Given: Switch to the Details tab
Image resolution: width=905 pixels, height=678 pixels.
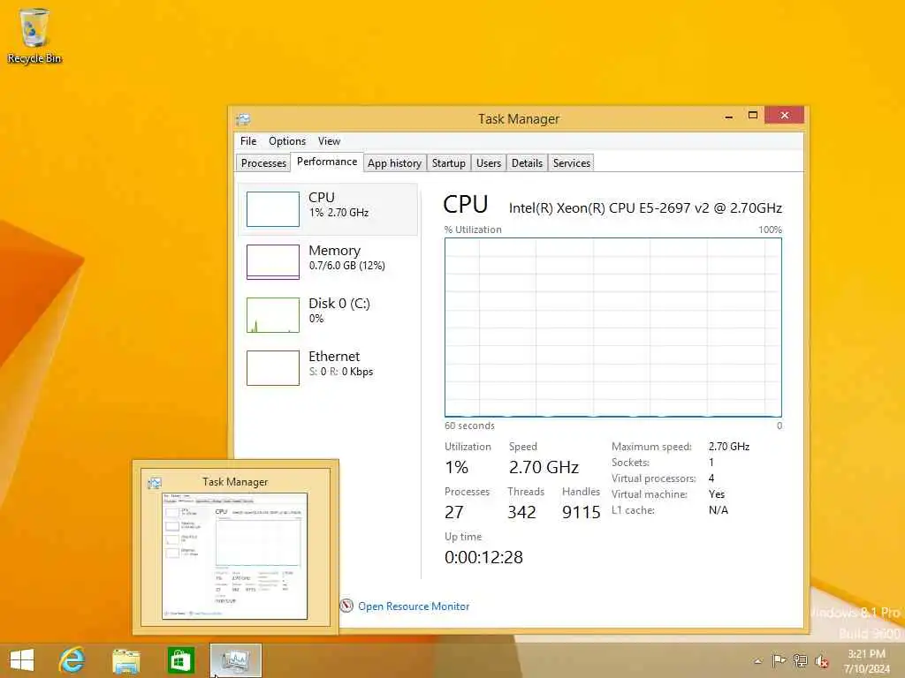Looking at the screenshot, I should pyautogui.click(x=527, y=163).
